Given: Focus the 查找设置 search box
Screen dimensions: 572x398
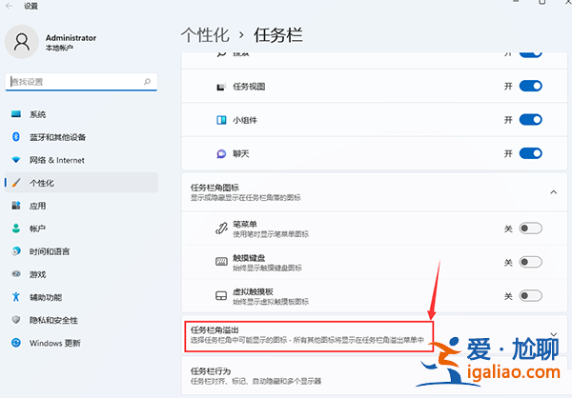Looking at the screenshot, I should pos(81,82).
